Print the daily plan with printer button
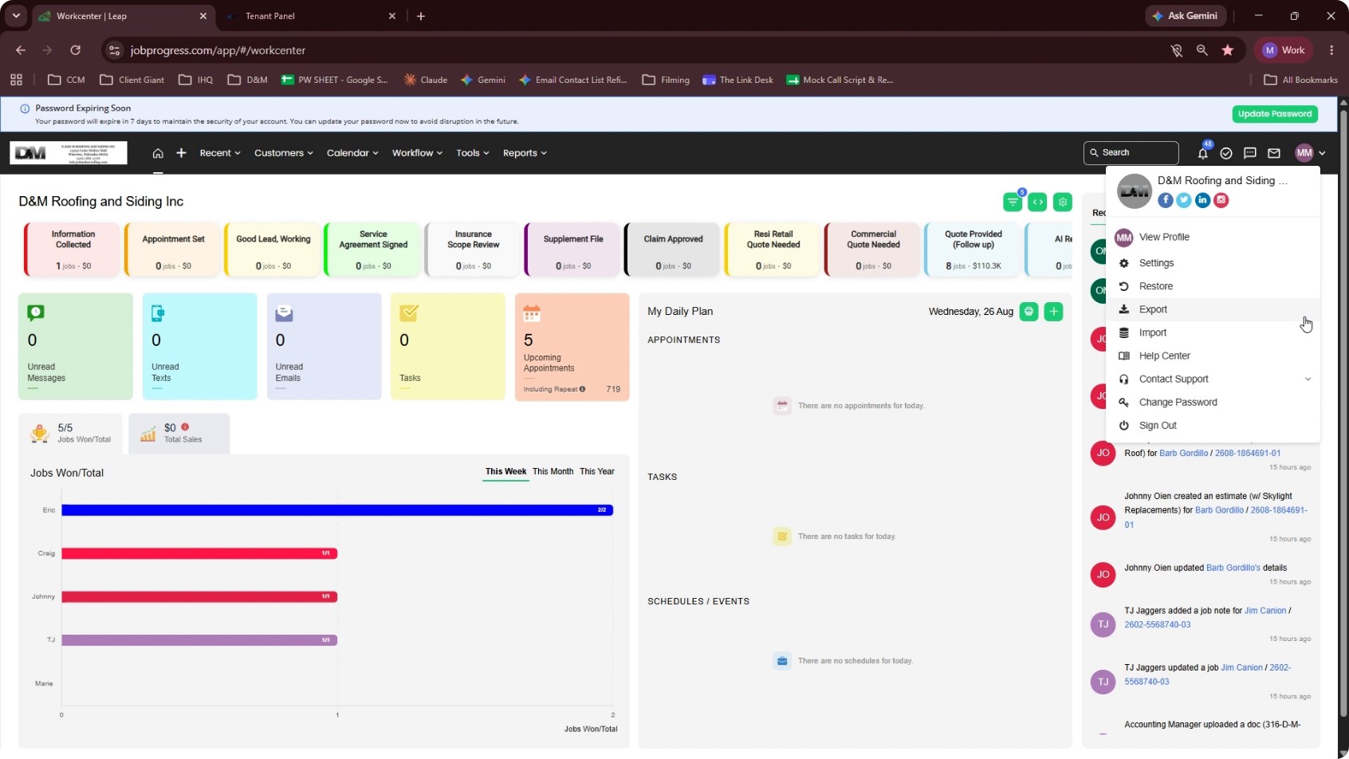This screenshot has height=759, width=1349. pos(1029,312)
